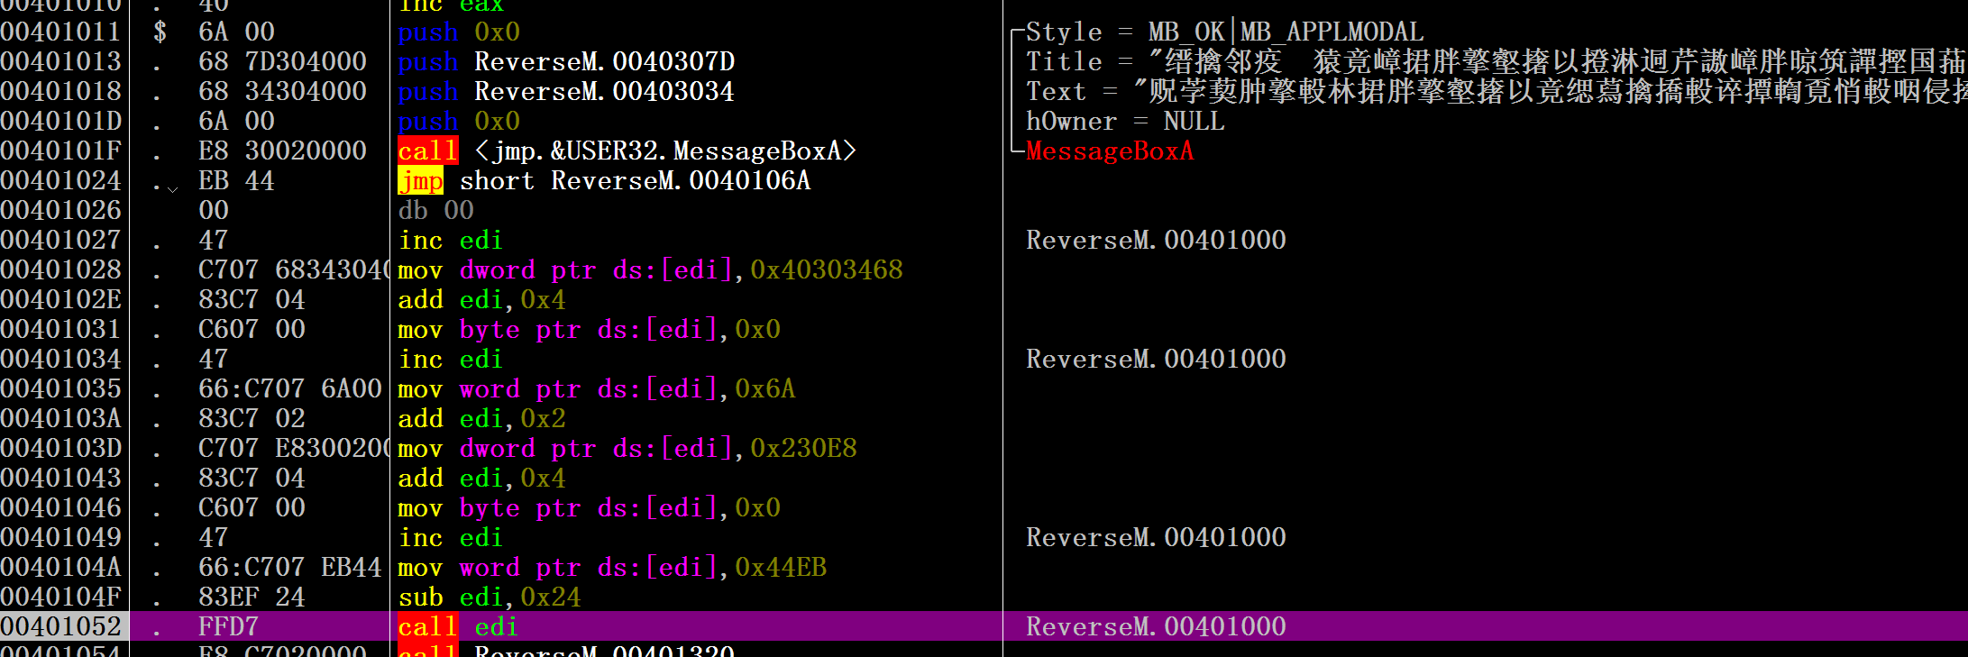Select address 0040104A

pos(61,568)
